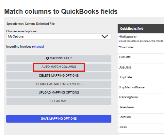Select the ShipMethodName field row
The image size is (164, 135).
[141, 89]
